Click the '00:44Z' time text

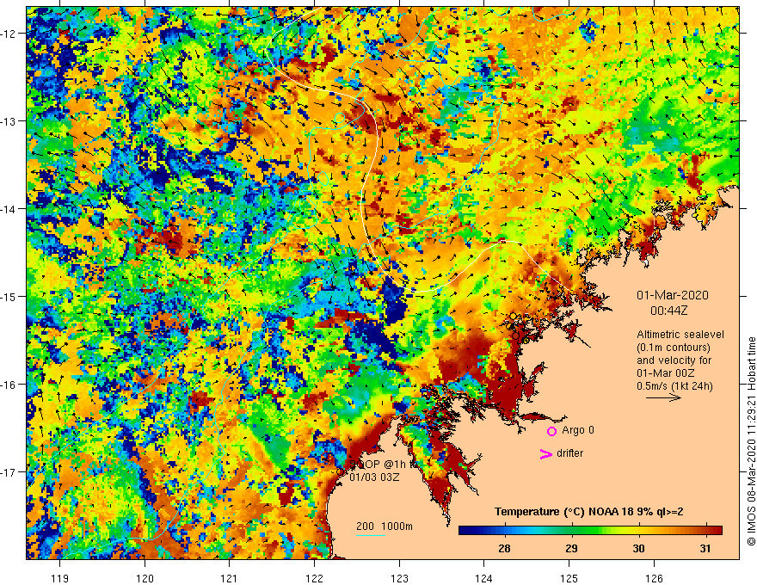[668, 311]
